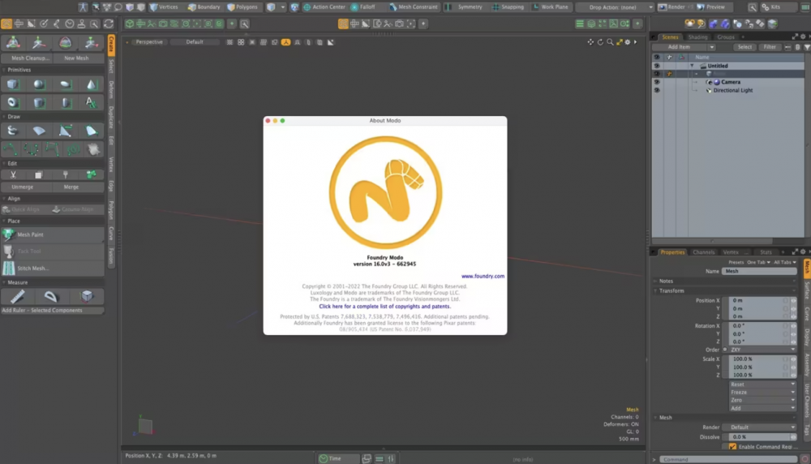Click the Copy icon in Edit section
811x464 pixels.
pyautogui.click(x=39, y=175)
